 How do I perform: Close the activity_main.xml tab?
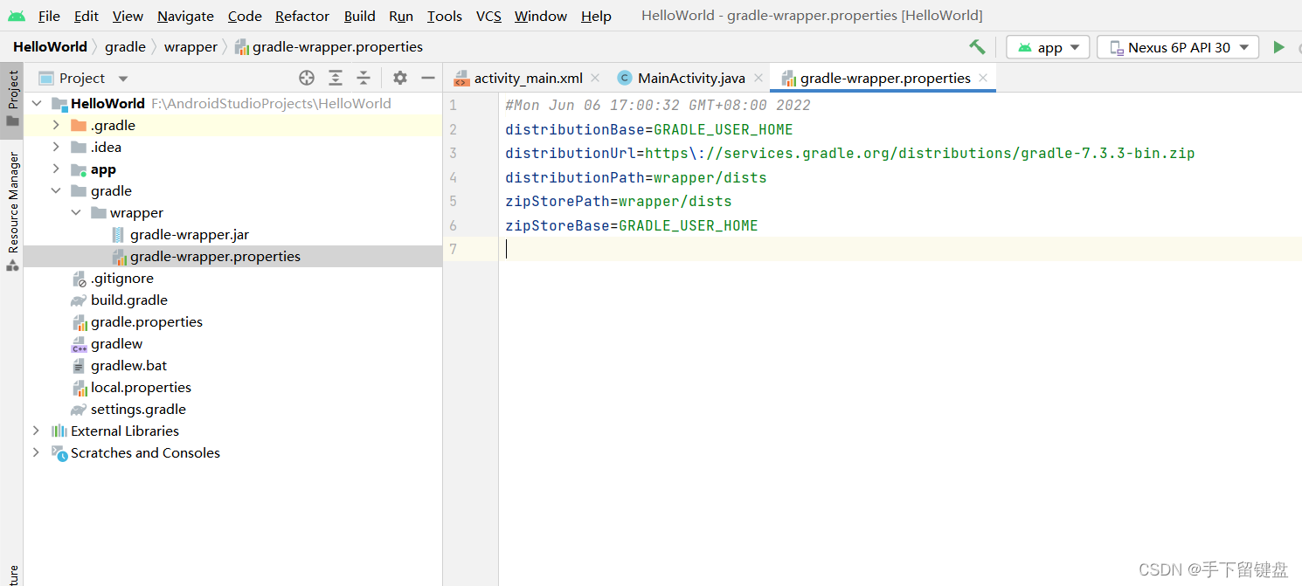pyautogui.click(x=595, y=78)
